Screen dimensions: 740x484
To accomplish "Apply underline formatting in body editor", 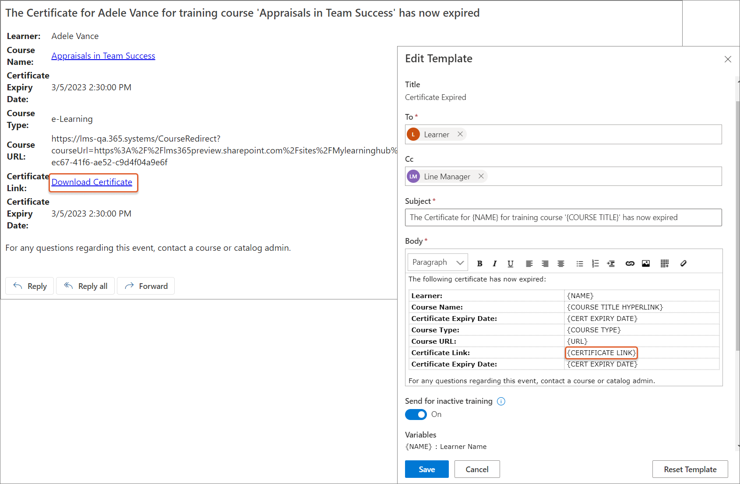I will click(x=510, y=263).
